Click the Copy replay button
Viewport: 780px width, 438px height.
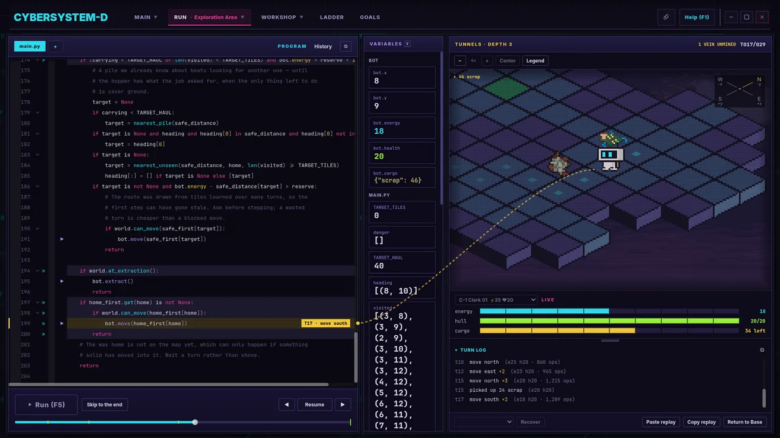701,422
